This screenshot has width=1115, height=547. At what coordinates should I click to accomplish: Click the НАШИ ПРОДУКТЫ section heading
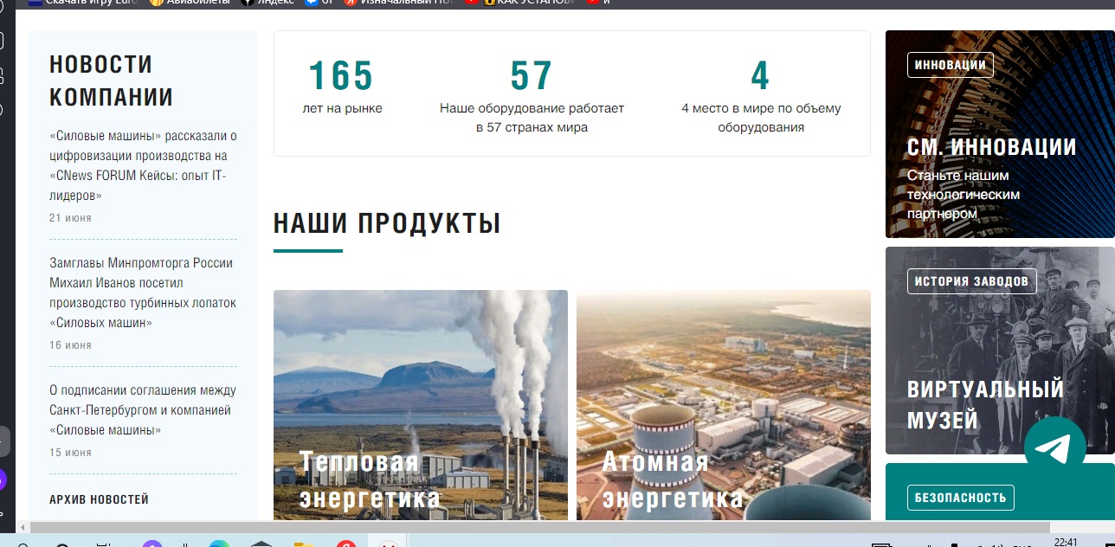387,223
